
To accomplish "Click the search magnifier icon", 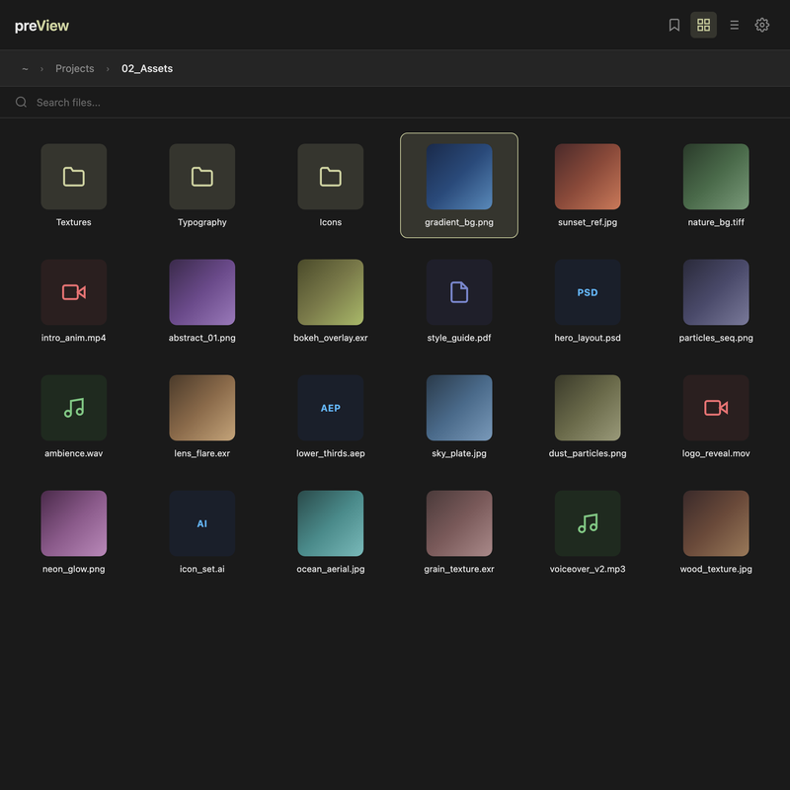I will (21, 103).
